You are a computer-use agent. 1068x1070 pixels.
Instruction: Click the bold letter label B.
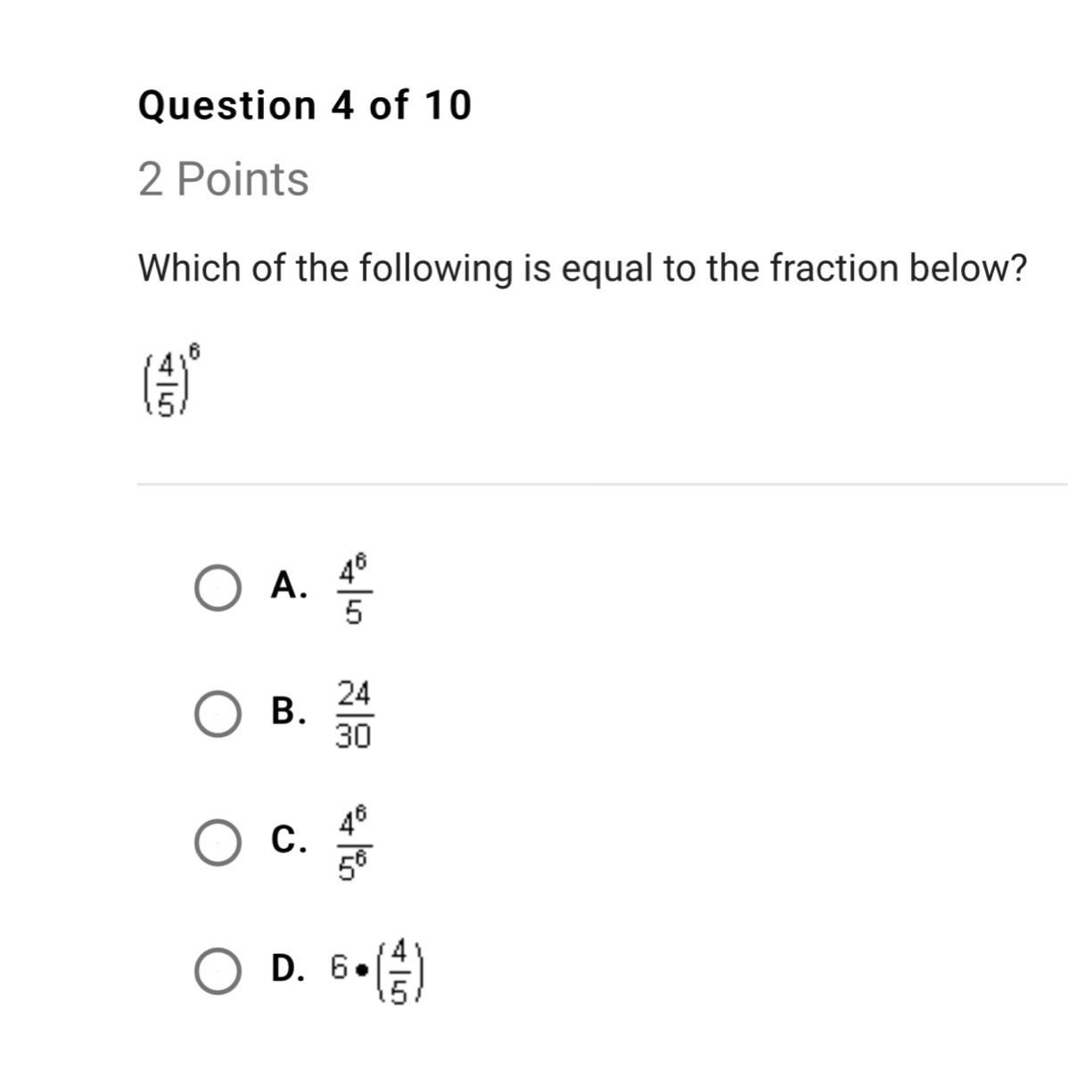coord(288,712)
